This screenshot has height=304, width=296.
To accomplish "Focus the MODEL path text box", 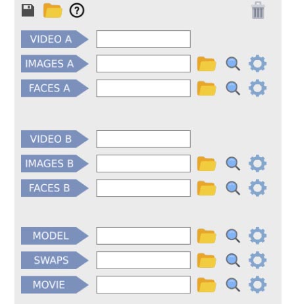I will click(143, 236).
